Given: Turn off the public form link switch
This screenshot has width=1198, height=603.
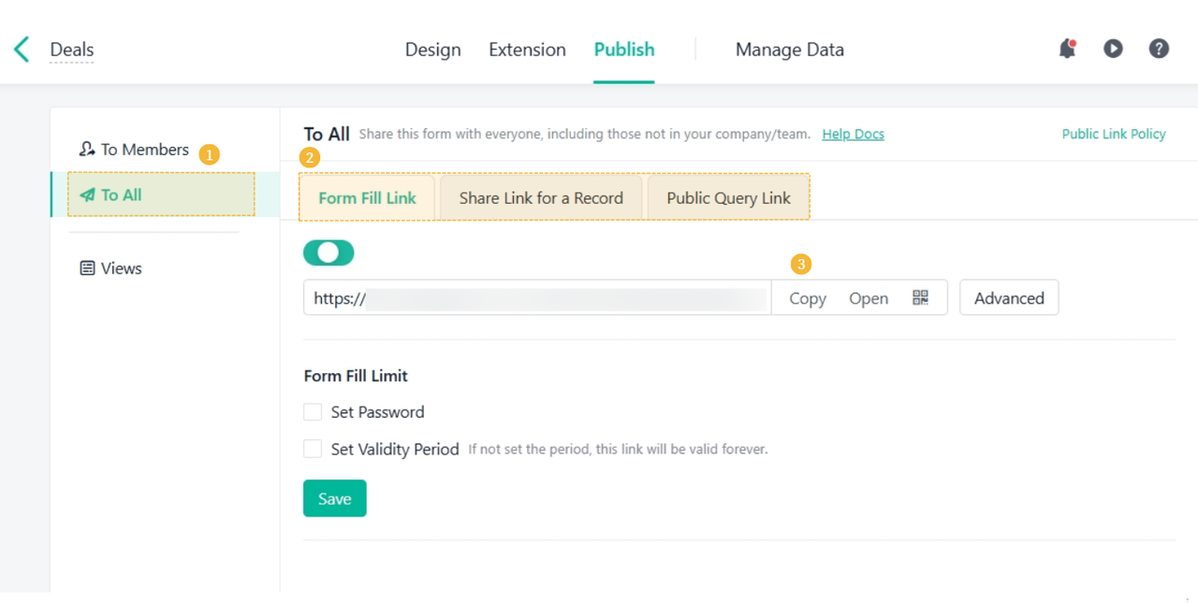Looking at the screenshot, I should [329, 252].
